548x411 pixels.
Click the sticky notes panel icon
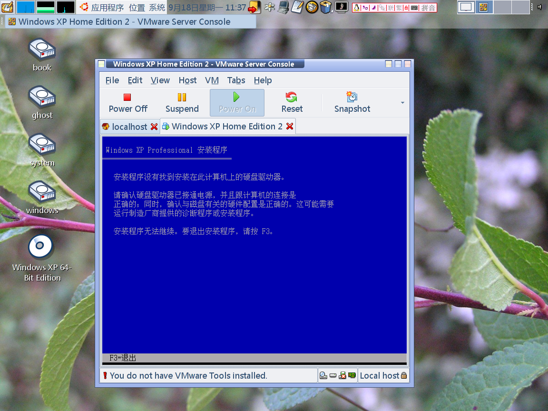tap(7, 7)
